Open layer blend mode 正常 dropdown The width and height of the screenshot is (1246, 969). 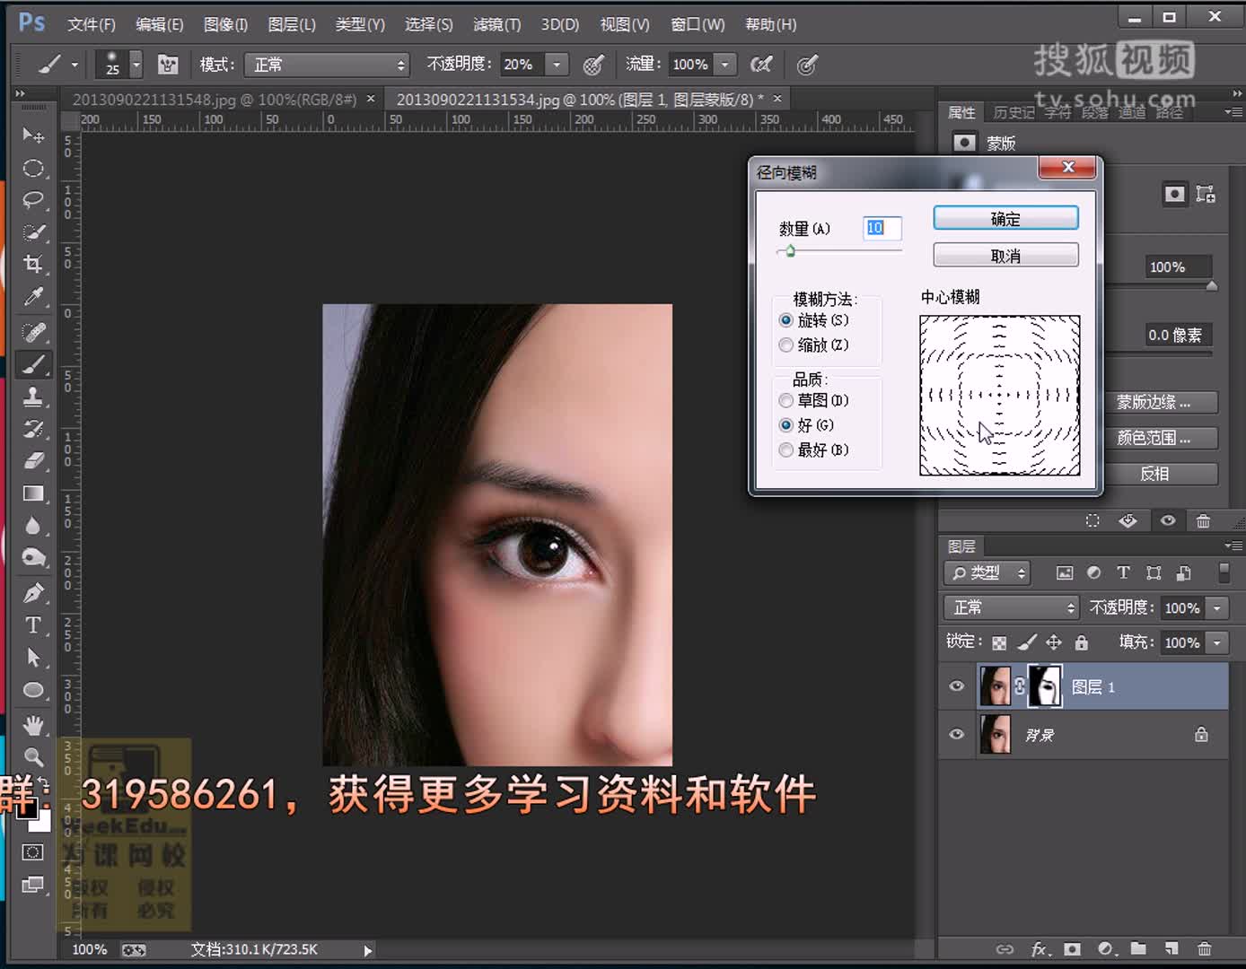point(1011,607)
